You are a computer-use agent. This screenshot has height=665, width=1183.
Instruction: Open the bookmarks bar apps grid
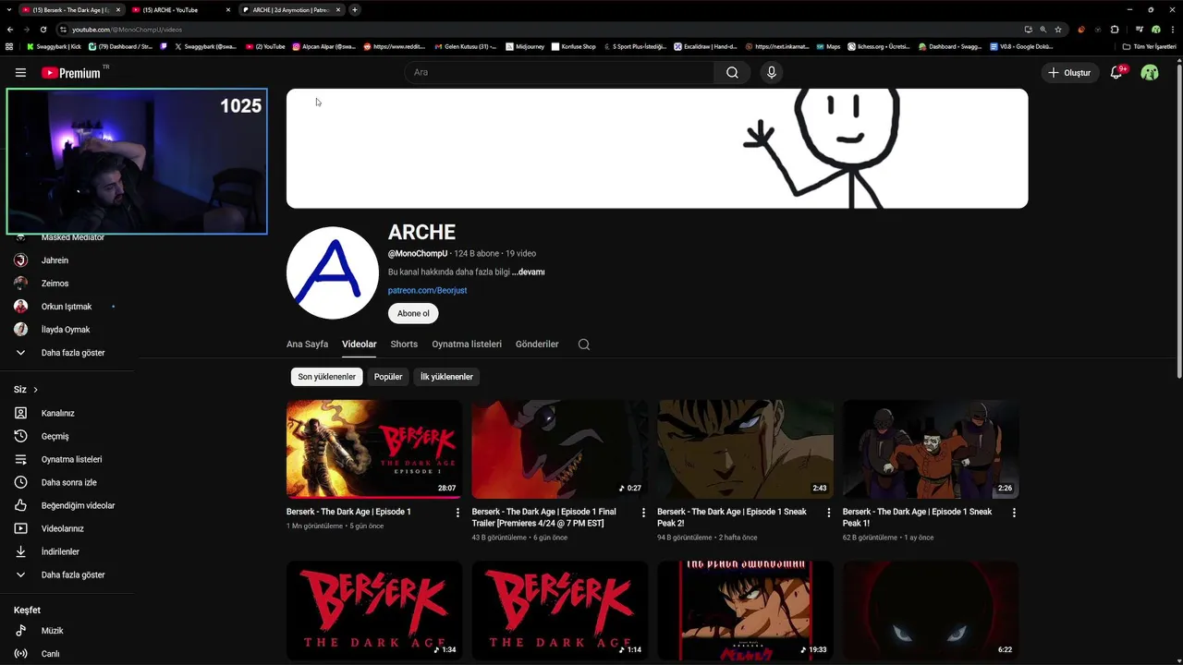pos(9,46)
